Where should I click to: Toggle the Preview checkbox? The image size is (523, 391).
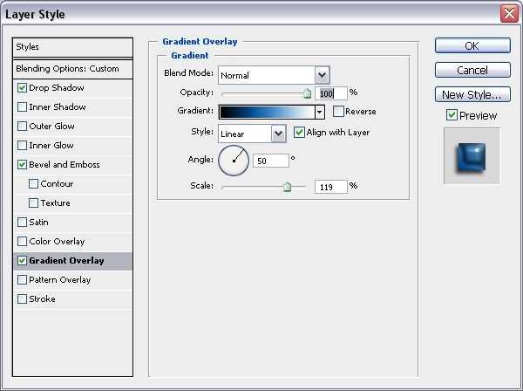click(x=452, y=115)
